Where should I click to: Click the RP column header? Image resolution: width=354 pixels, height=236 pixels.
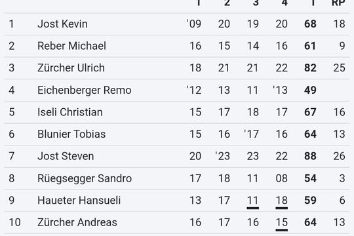[338, 3]
